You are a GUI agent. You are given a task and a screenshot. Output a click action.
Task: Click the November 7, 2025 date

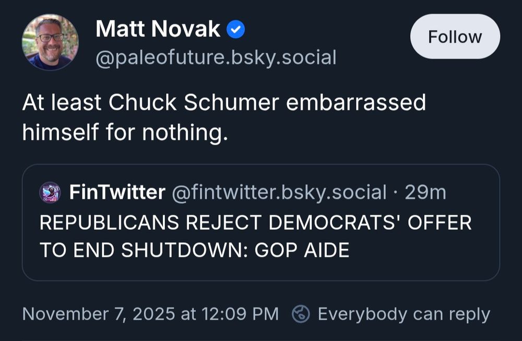[x=98, y=314]
